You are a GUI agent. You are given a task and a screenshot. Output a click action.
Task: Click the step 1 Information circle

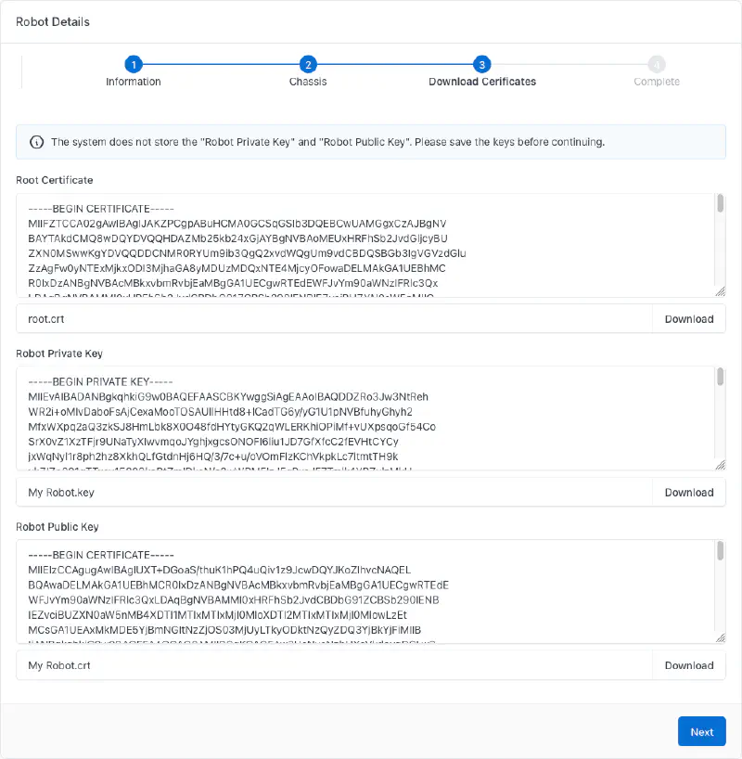tap(134, 64)
